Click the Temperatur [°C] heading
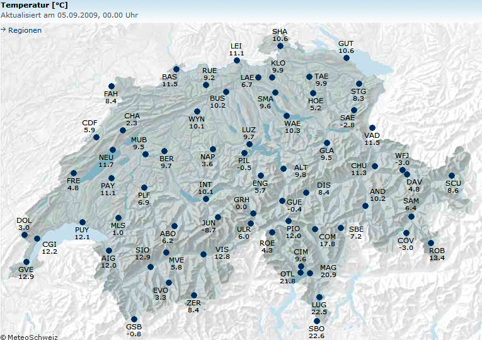 coord(34,5)
